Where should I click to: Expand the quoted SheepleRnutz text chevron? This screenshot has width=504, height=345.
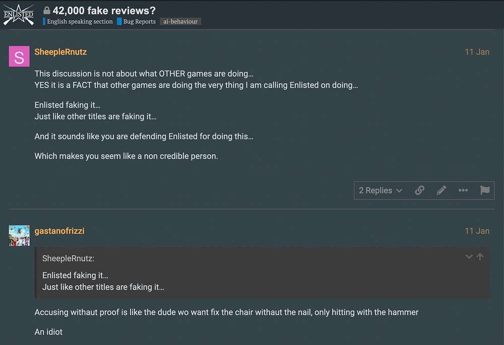pos(469,257)
